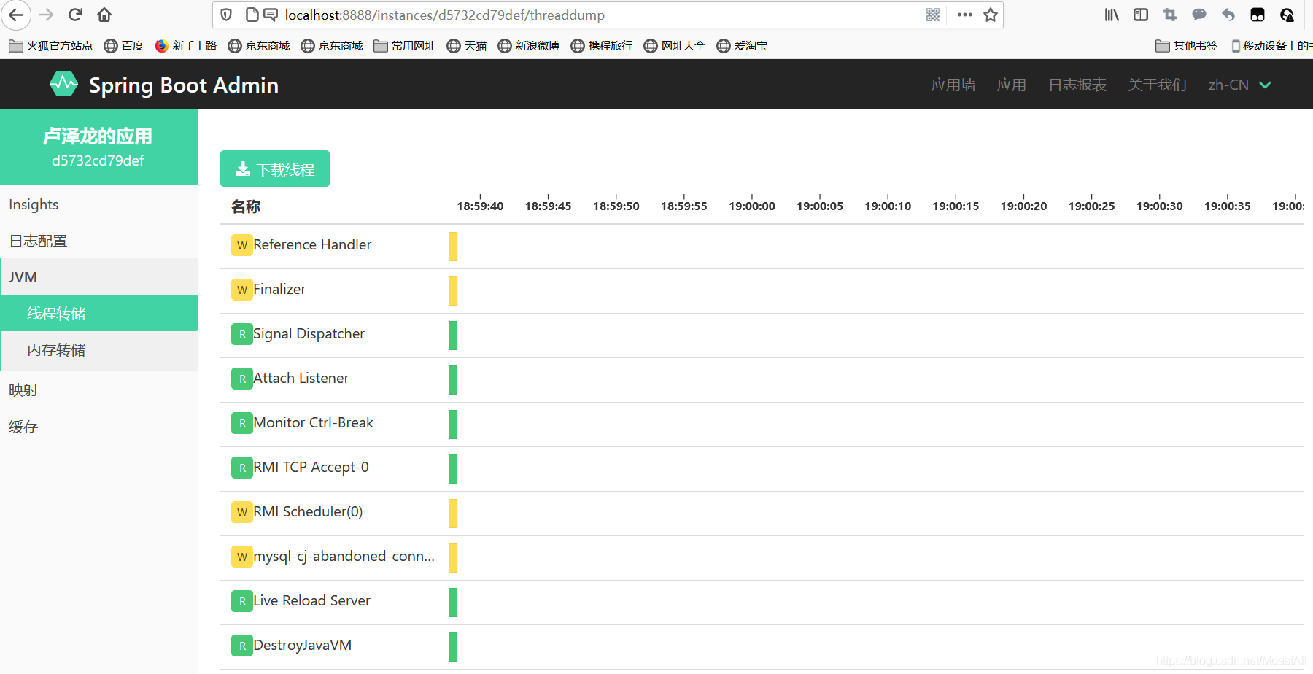Select Insights in the sidebar
The height and width of the screenshot is (674, 1313).
click(x=98, y=204)
